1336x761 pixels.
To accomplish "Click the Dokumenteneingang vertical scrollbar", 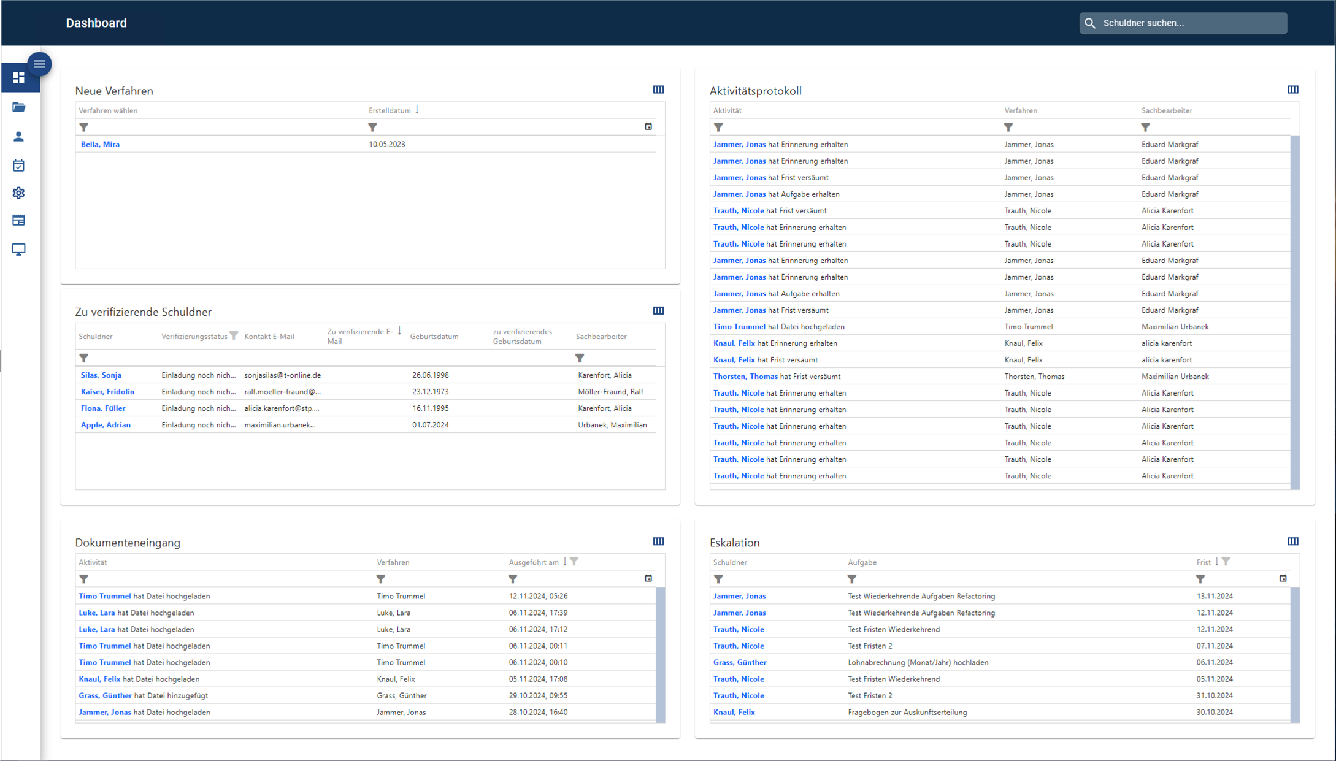I will [x=661, y=655].
